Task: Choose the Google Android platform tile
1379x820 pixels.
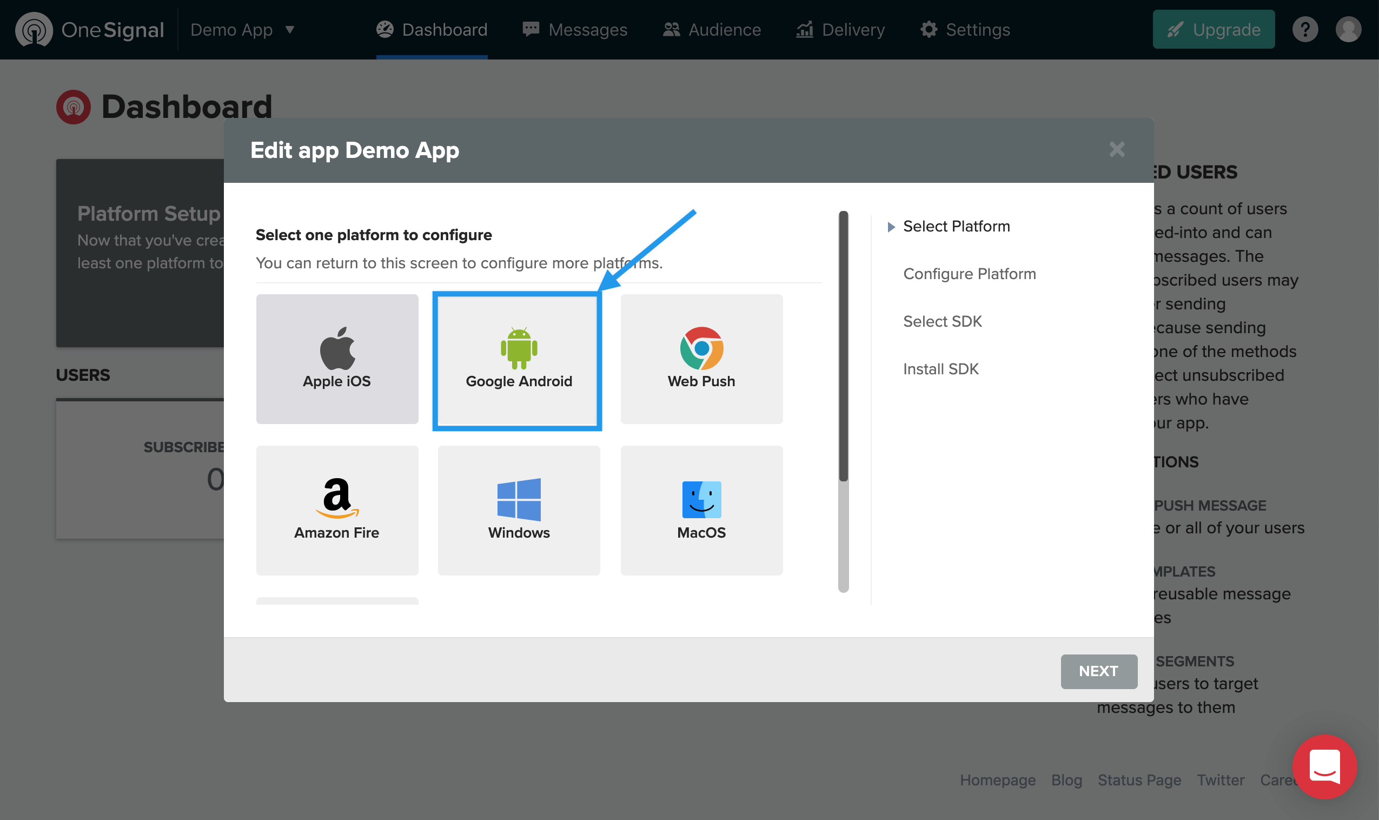Action: (x=518, y=360)
